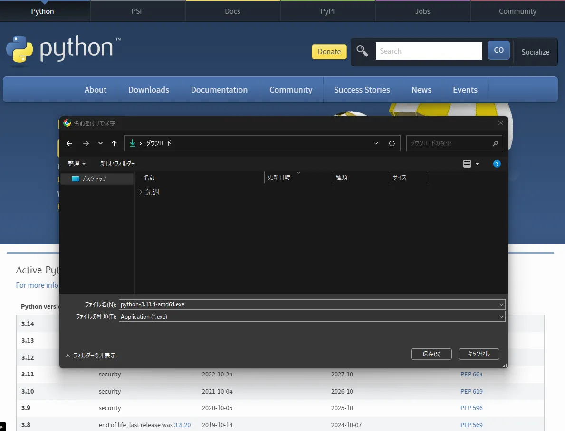Click the forward arrow in save dialog
This screenshot has width=565, height=431.
pos(86,143)
